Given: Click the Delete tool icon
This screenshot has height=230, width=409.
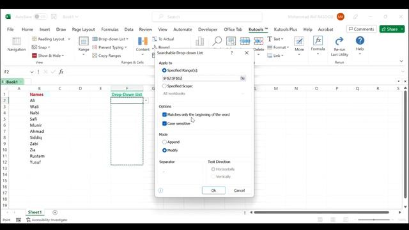Looking at the screenshot, I should pos(258,41).
